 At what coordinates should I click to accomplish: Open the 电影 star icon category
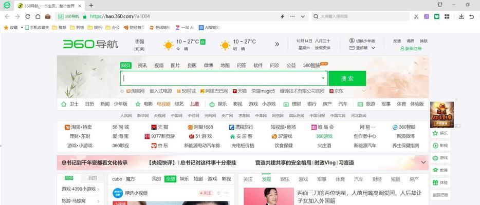pyautogui.click(x=144, y=104)
